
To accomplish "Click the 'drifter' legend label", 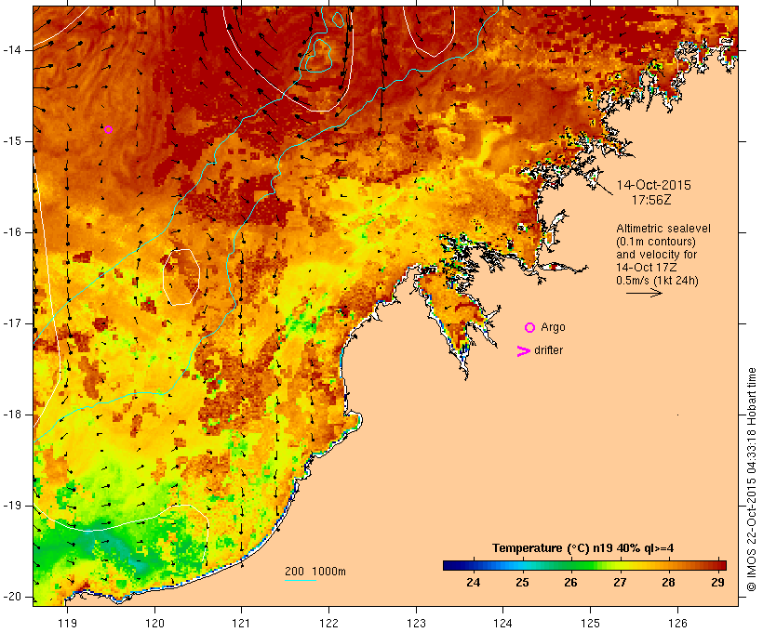I will click(548, 350).
